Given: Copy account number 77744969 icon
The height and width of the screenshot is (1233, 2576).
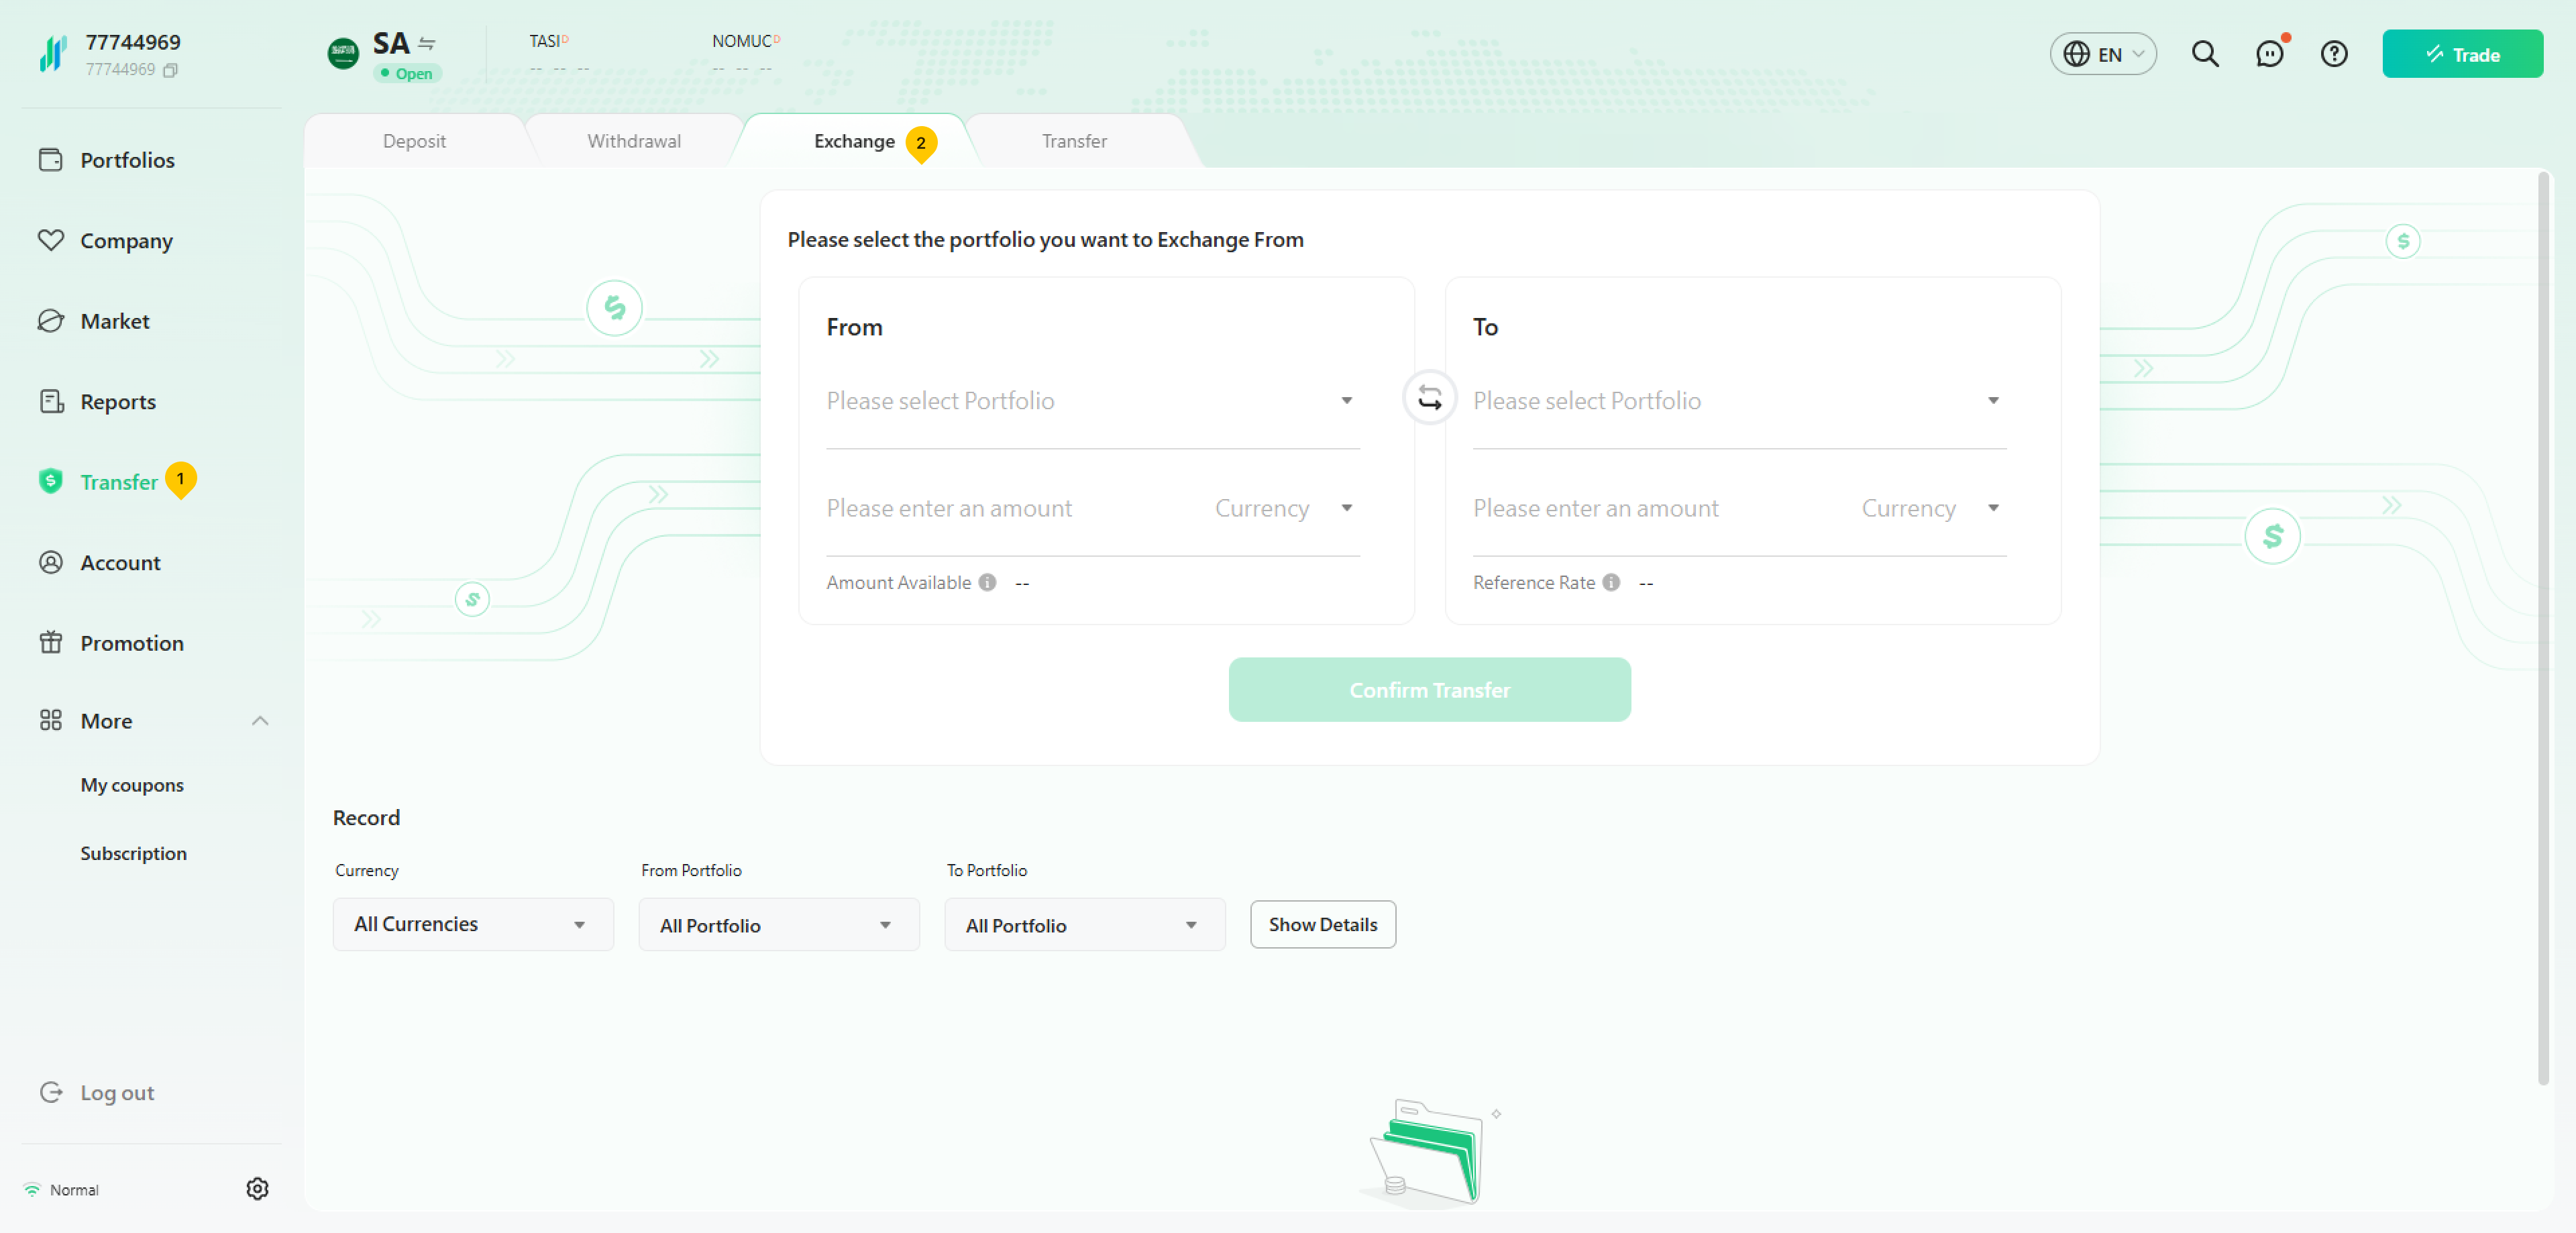Looking at the screenshot, I should pos(171,70).
